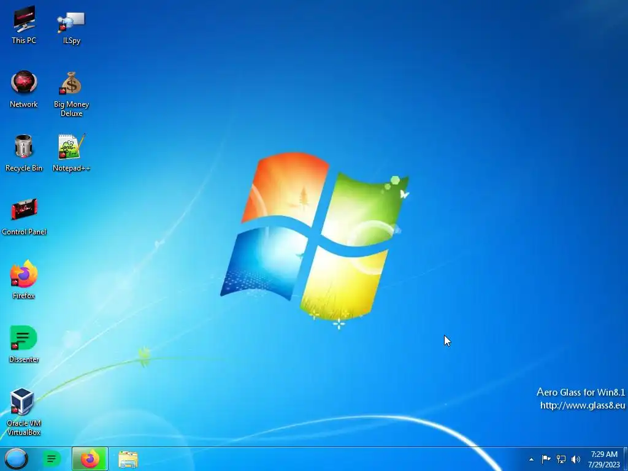The image size is (628, 471).
Task: Select the This PC desktop icon
Action: click(24, 25)
